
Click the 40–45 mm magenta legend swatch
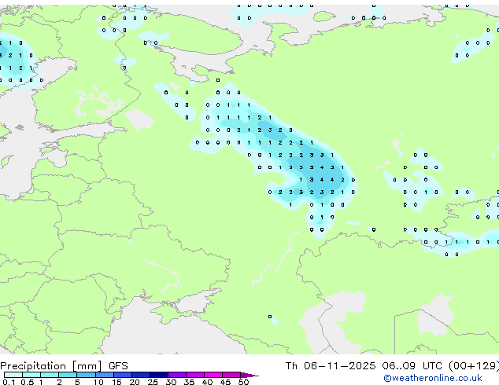[x=213, y=375]
